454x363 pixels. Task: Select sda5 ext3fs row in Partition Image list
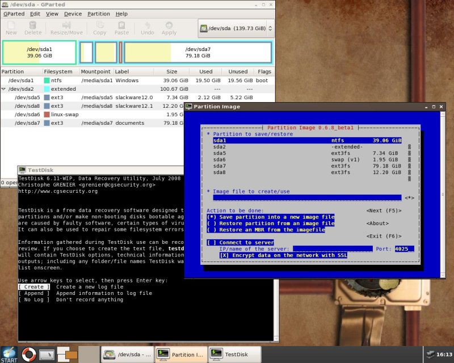307,153
